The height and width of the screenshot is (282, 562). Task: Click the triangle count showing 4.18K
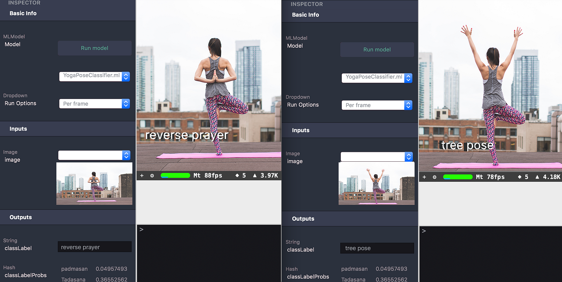point(548,177)
